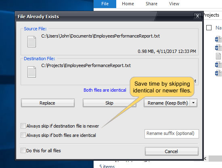Open the Share tab in Explorer
Image resolution: width=222 pixels, height=168 pixels.
151,4
